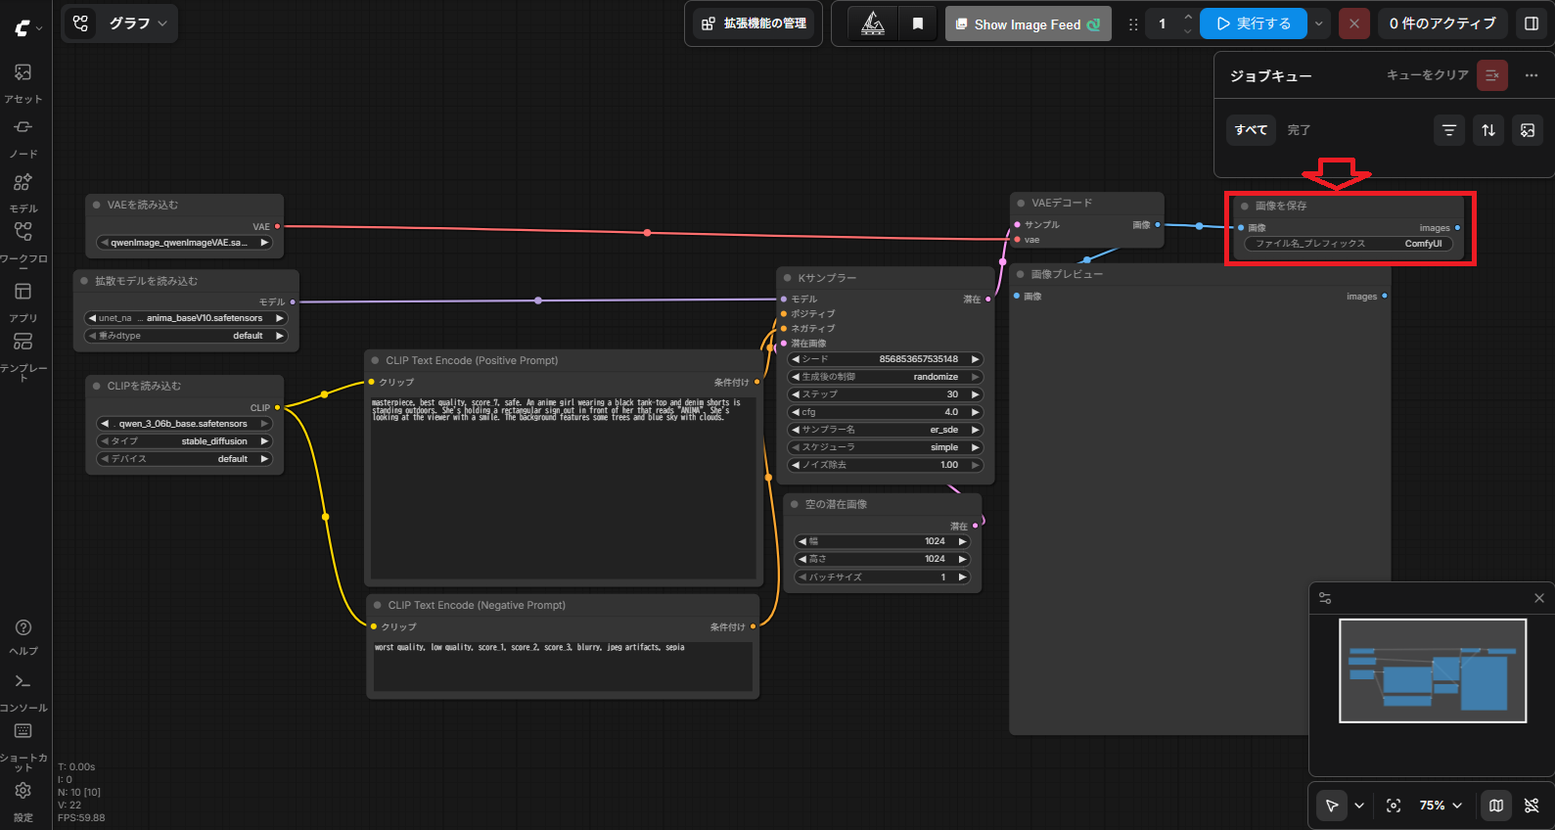Open the タイプ stable_diffusion combo box
Screen dimensions: 1555x830
pyautogui.click(x=184, y=441)
